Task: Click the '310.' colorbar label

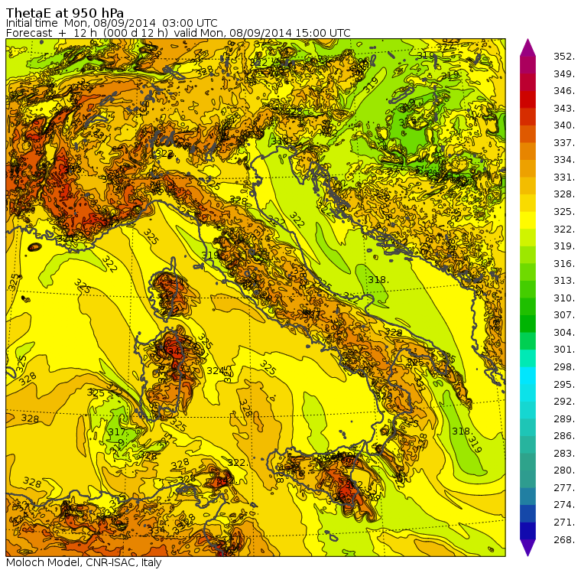Action: click(564, 298)
